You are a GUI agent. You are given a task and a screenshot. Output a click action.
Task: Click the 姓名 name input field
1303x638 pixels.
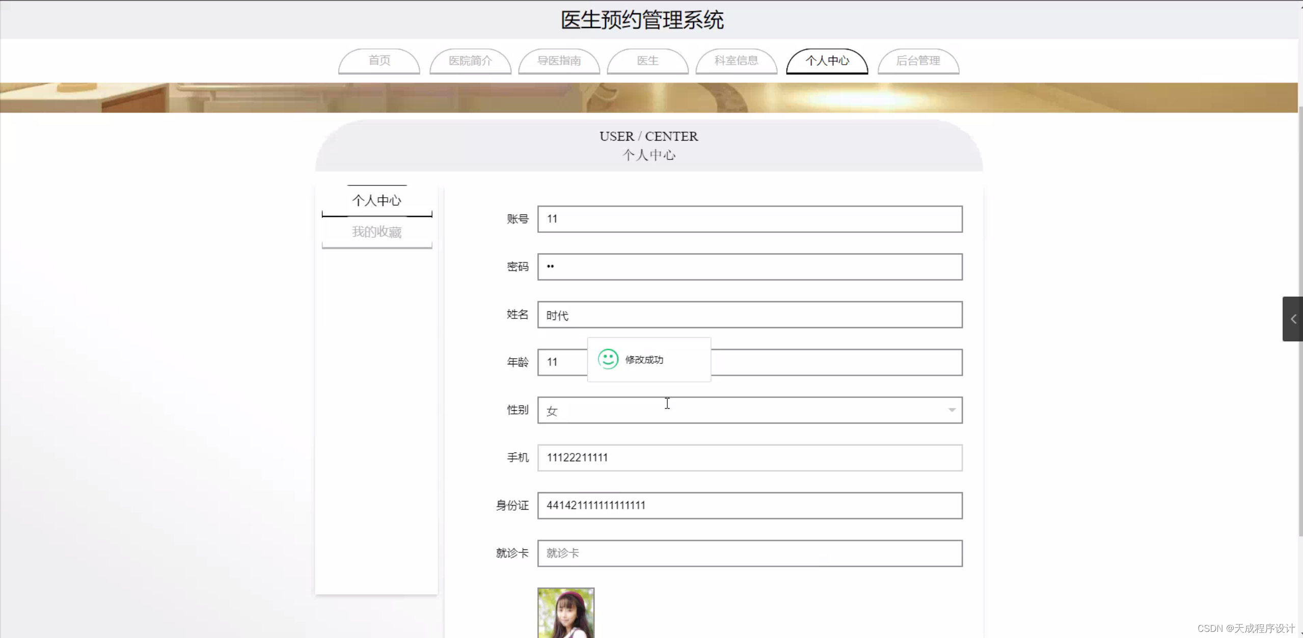pos(749,314)
